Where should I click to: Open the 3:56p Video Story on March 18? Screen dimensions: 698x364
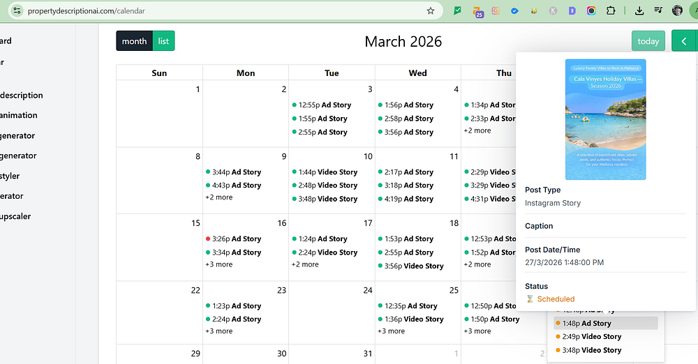(411, 266)
